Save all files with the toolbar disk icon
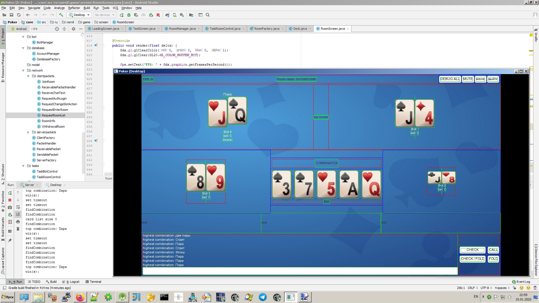This screenshot has height=303, width=539. pyautogui.click(x=12, y=15)
